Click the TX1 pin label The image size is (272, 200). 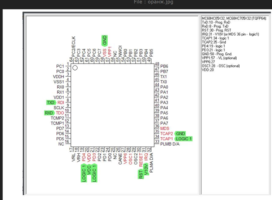164,77
